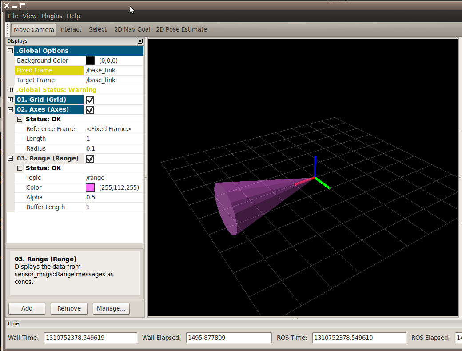462x351 pixels.
Task: Open the Plugins menu
Action: pos(52,16)
